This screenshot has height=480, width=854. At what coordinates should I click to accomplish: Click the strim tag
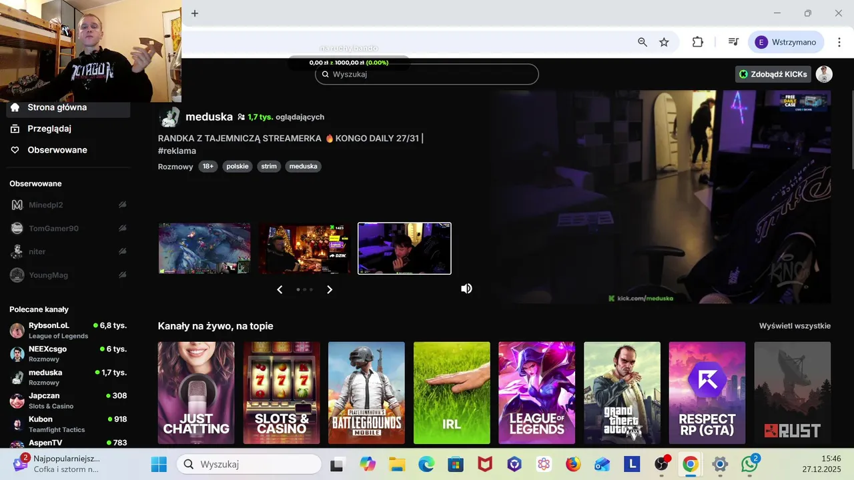point(269,167)
